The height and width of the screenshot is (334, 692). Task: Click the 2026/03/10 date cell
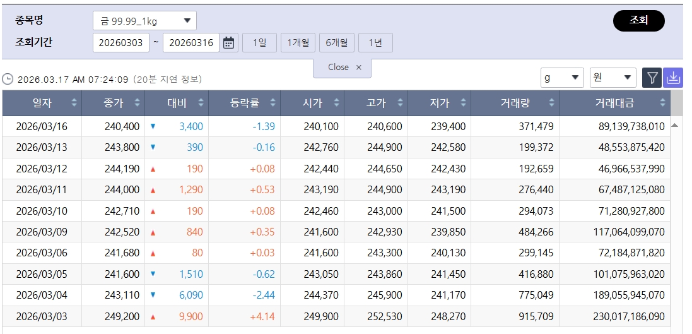tap(42, 211)
